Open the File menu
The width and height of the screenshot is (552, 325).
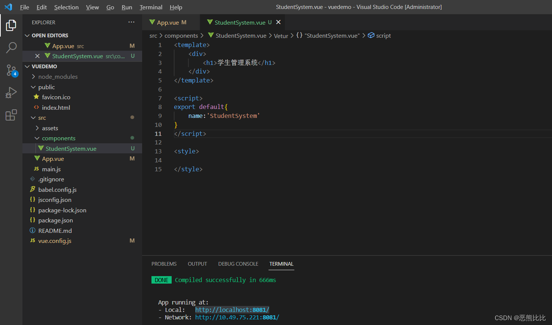point(25,7)
